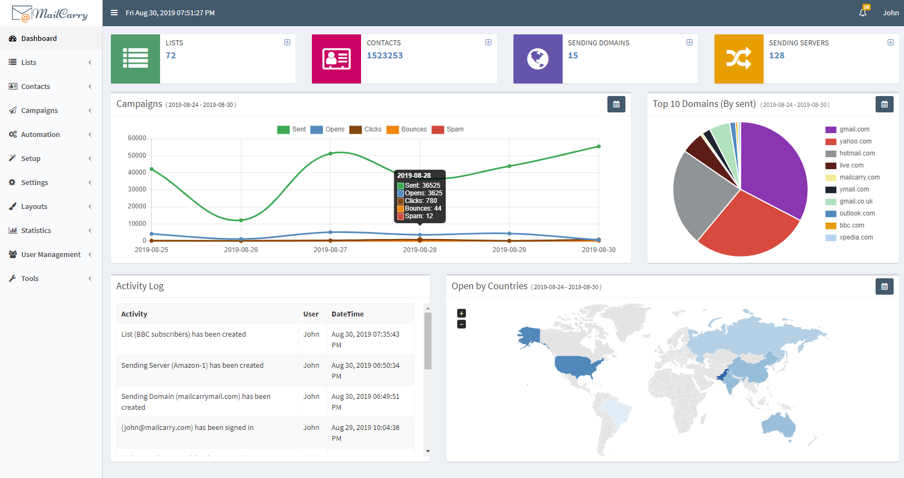Screen dimensions: 904x478
Task: Expand the Contacts card plus icon
Action: [x=488, y=43]
